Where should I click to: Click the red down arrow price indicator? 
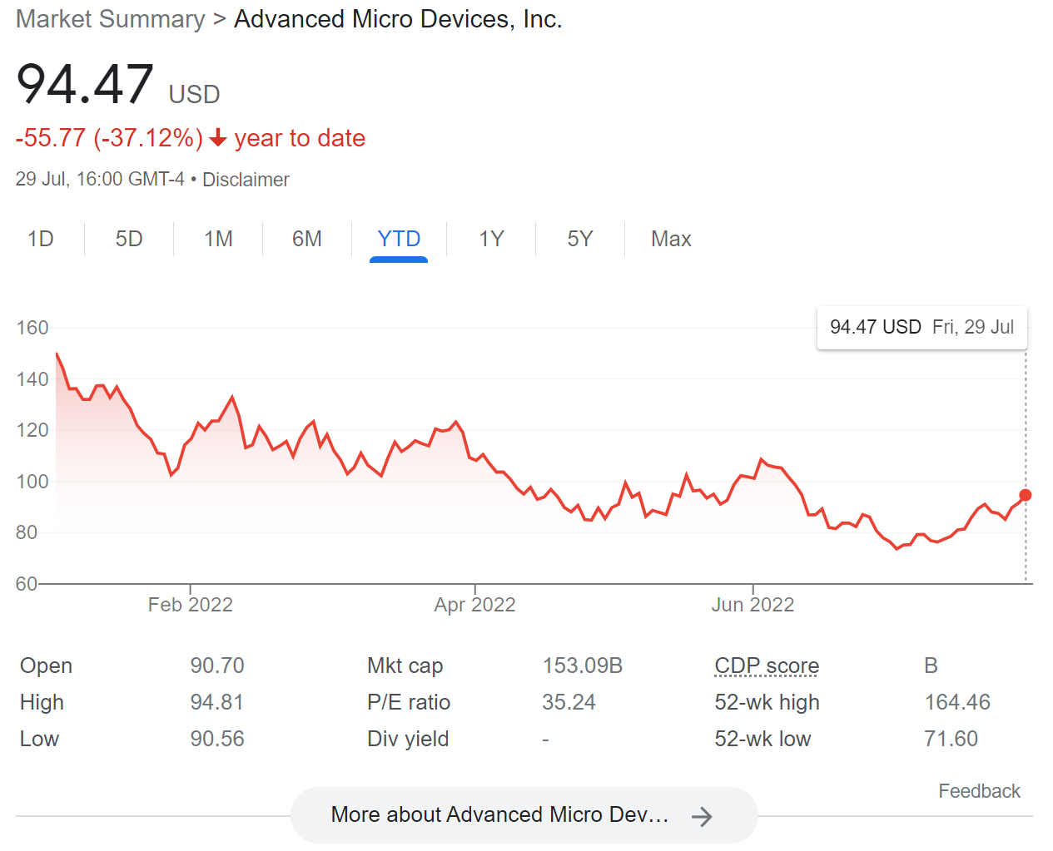(218, 138)
